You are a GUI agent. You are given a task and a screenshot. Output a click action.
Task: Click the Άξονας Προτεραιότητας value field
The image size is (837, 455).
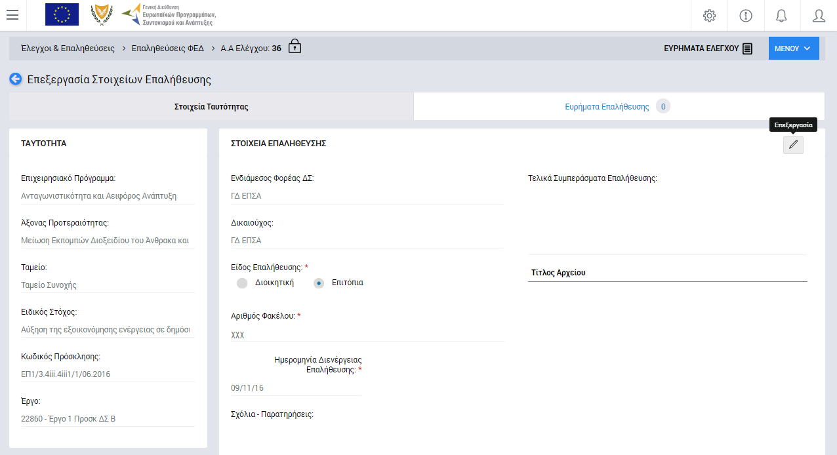pos(108,240)
